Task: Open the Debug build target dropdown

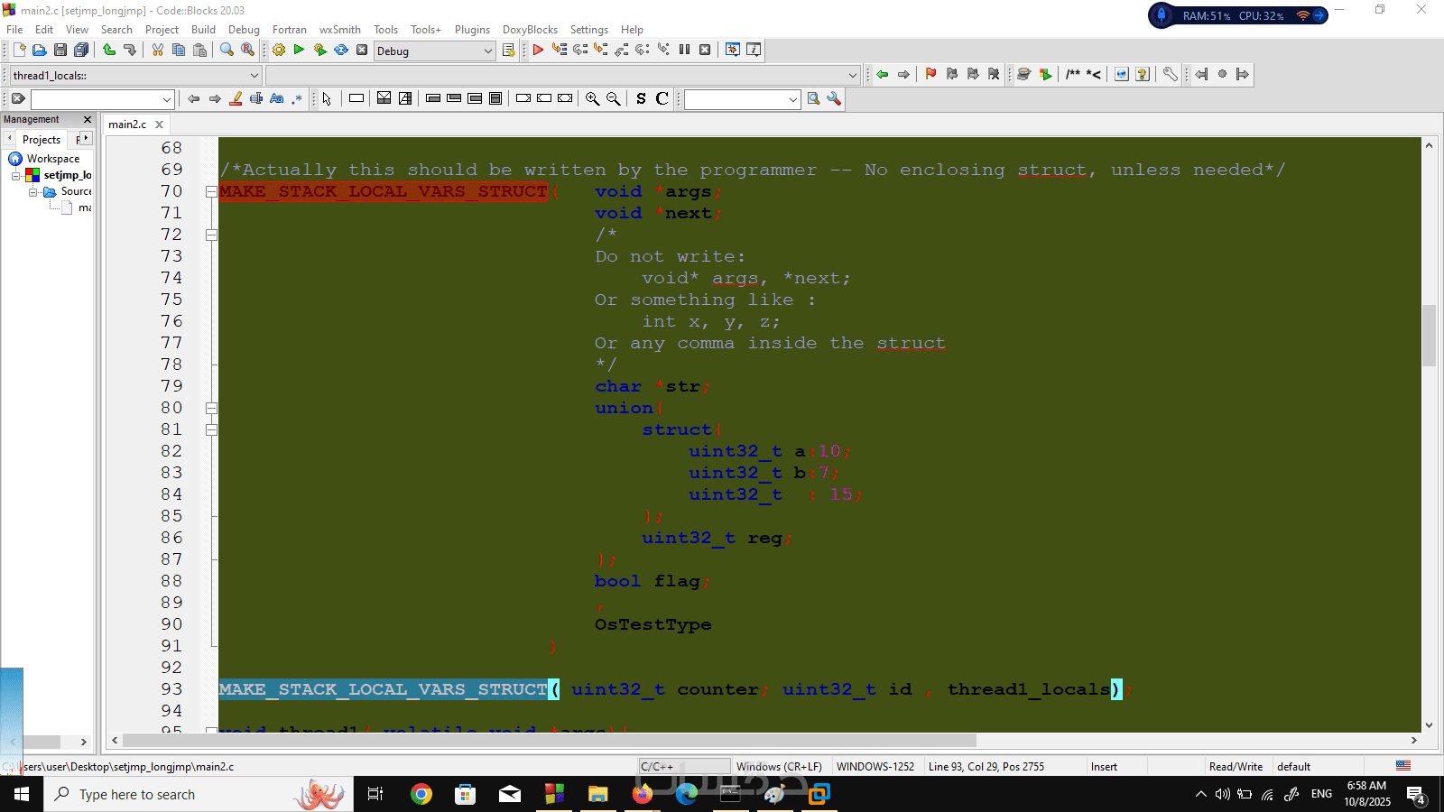Action: 435,51
